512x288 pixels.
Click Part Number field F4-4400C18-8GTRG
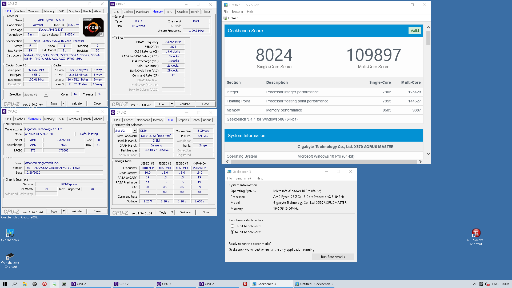tap(156, 150)
